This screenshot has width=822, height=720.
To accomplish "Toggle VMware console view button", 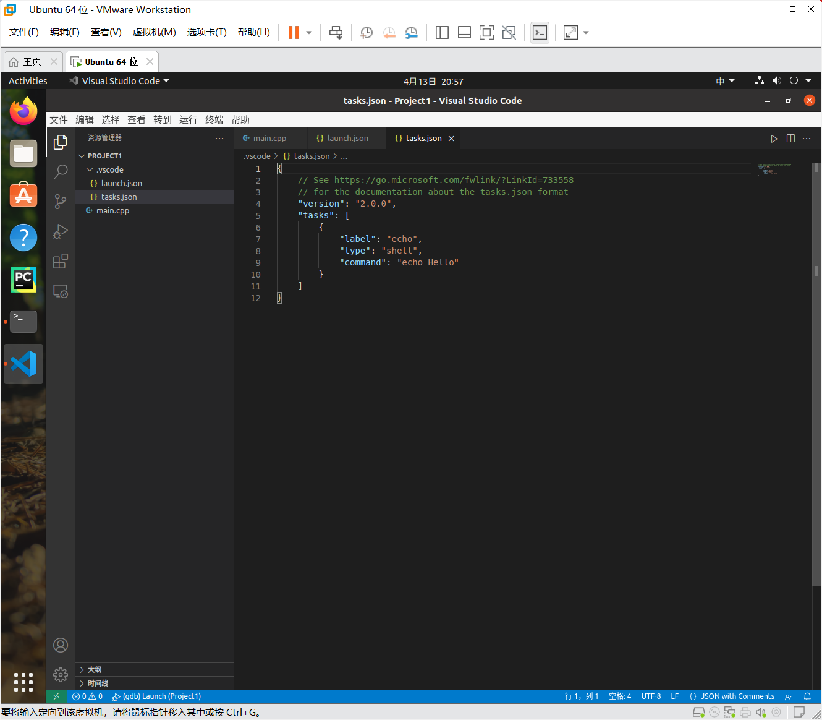I will [540, 33].
